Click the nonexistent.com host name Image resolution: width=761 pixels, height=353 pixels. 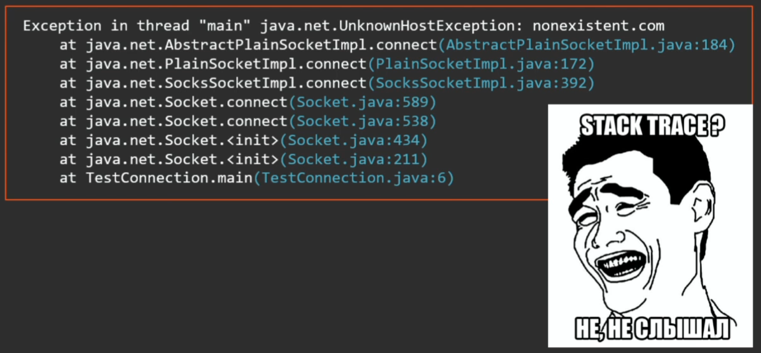coord(598,26)
